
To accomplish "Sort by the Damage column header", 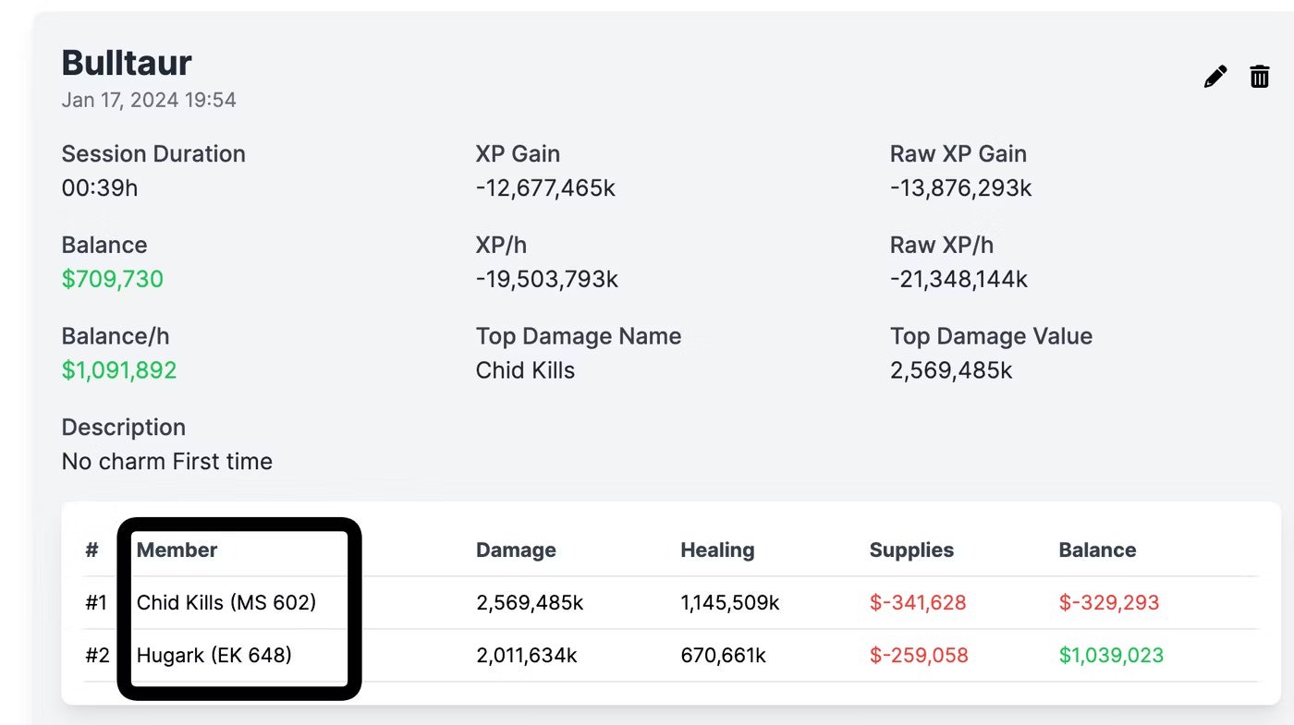I will click(x=516, y=550).
